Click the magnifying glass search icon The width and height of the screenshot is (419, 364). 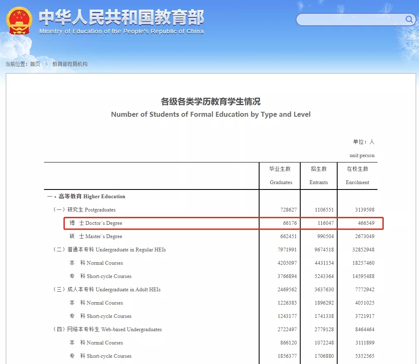[x=409, y=20]
